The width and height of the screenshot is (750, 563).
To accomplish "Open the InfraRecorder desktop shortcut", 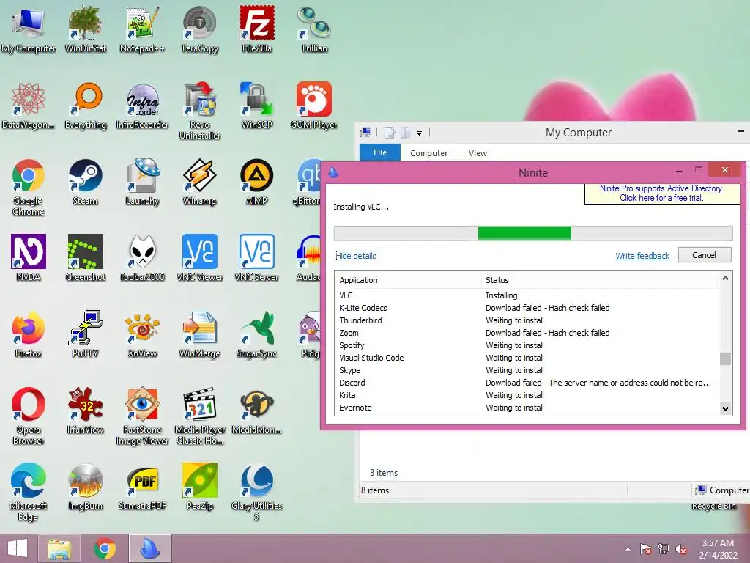I will [x=142, y=106].
